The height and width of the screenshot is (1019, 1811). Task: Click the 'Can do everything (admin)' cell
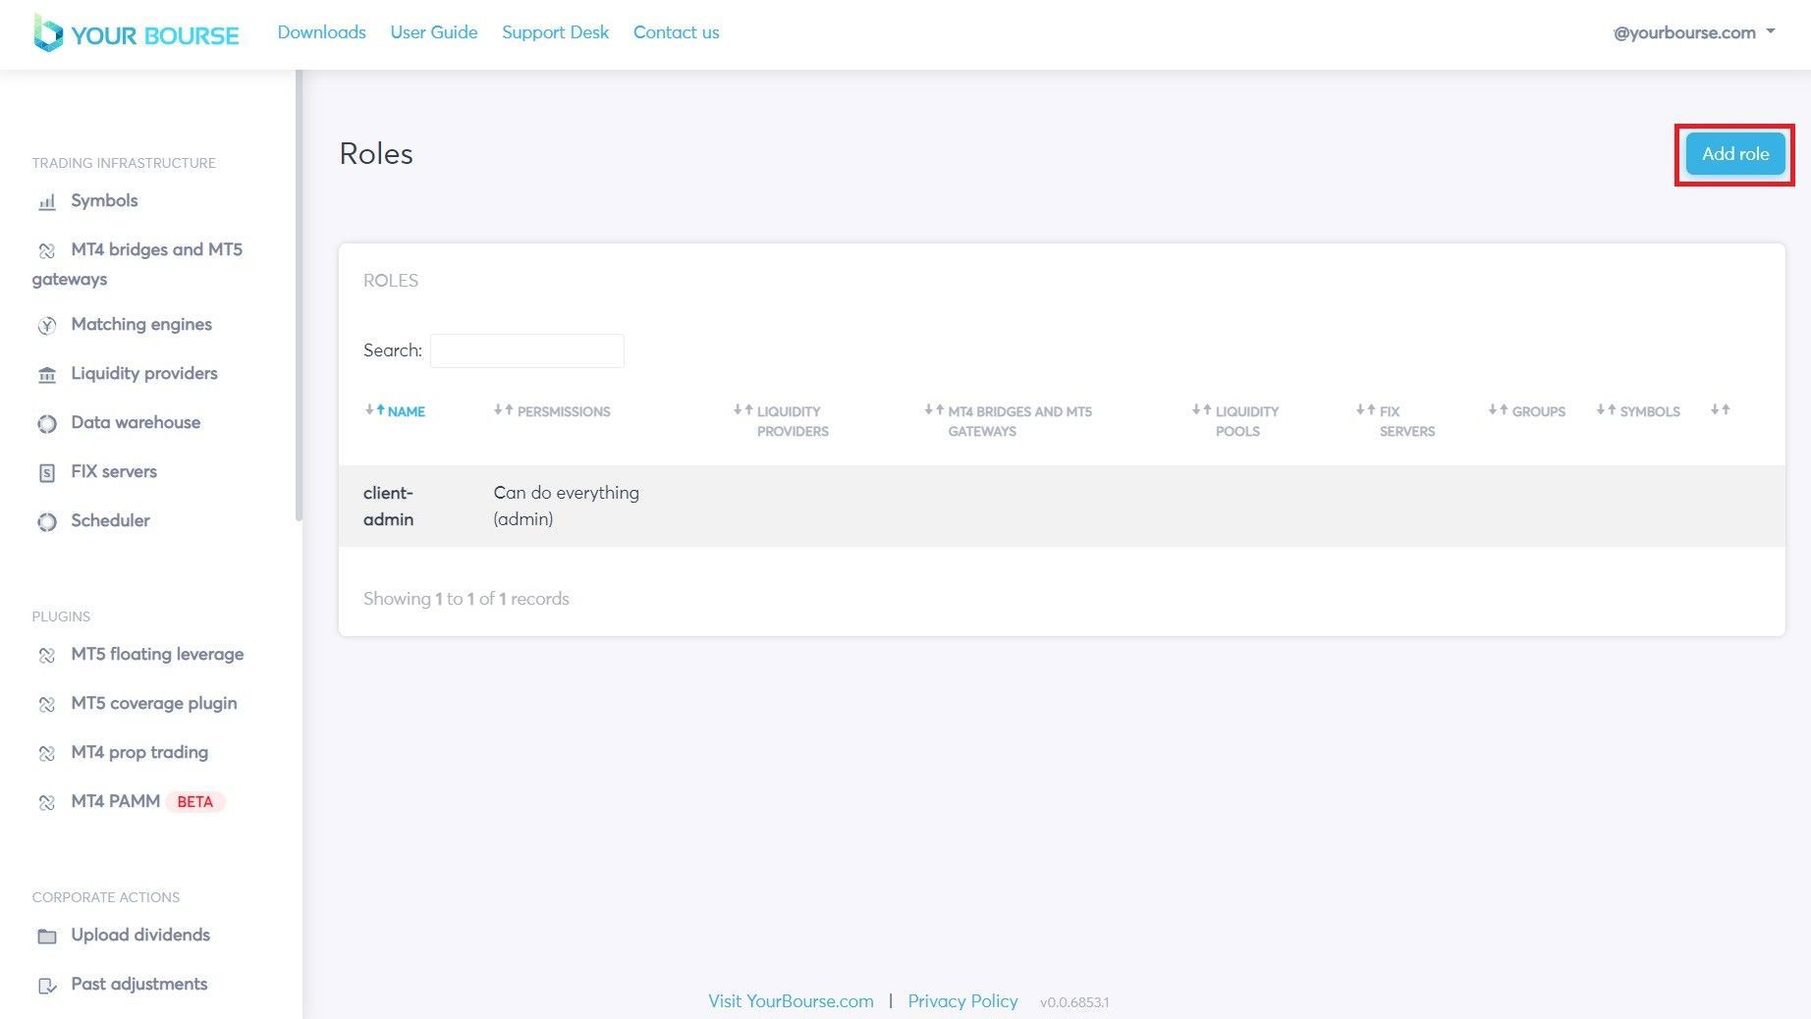567,506
